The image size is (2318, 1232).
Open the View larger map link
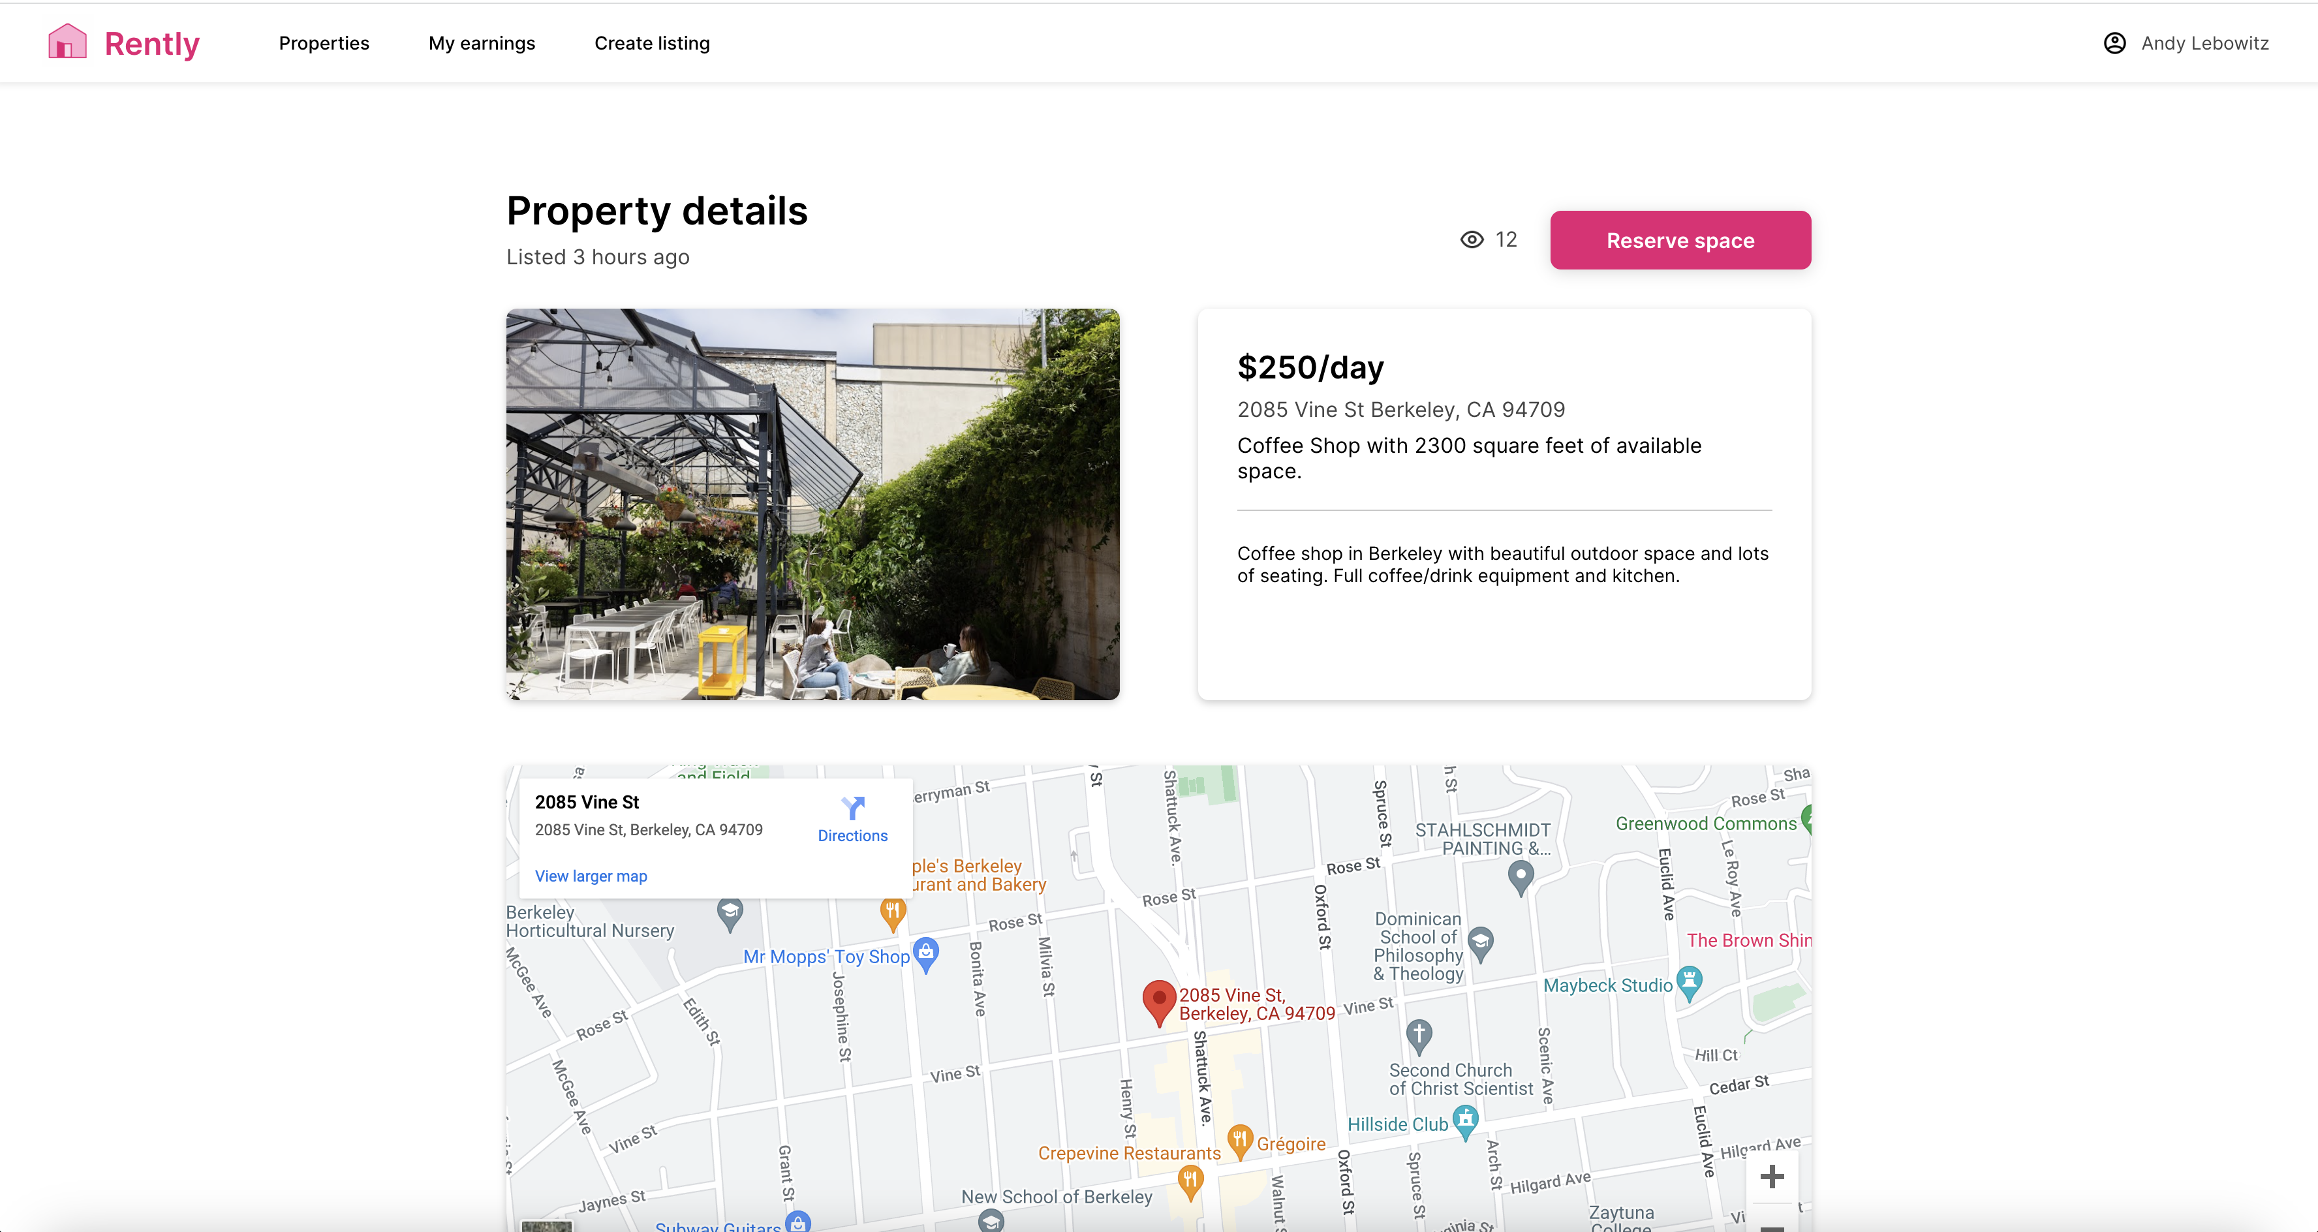point(591,876)
